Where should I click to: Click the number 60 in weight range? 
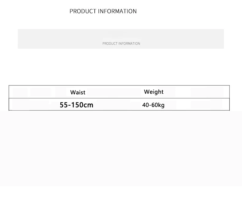pyautogui.click(x=154, y=105)
